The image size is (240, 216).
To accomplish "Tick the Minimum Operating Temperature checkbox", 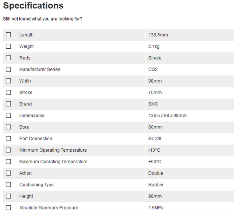I will 8,150.
